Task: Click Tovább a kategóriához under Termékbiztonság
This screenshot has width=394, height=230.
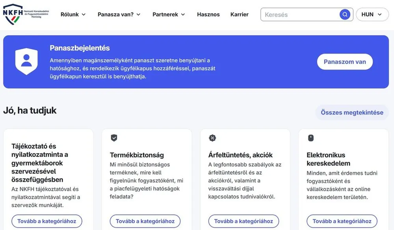Action: 145,221
